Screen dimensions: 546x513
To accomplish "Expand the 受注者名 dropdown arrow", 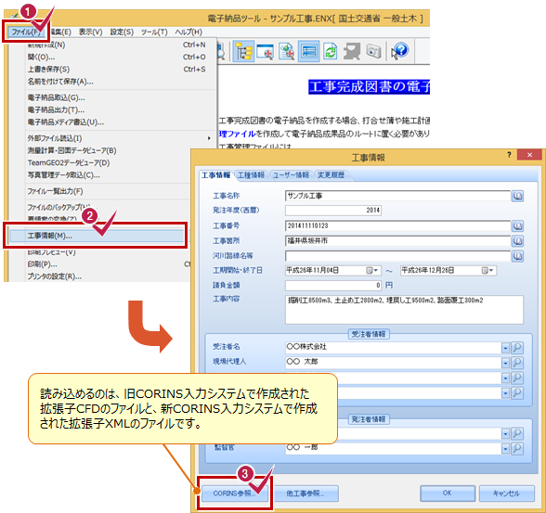I will 505,348.
